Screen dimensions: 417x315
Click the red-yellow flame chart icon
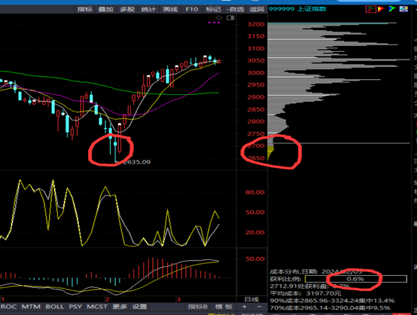pos(381,9)
